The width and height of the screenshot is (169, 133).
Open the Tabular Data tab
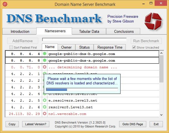click(89, 31)
